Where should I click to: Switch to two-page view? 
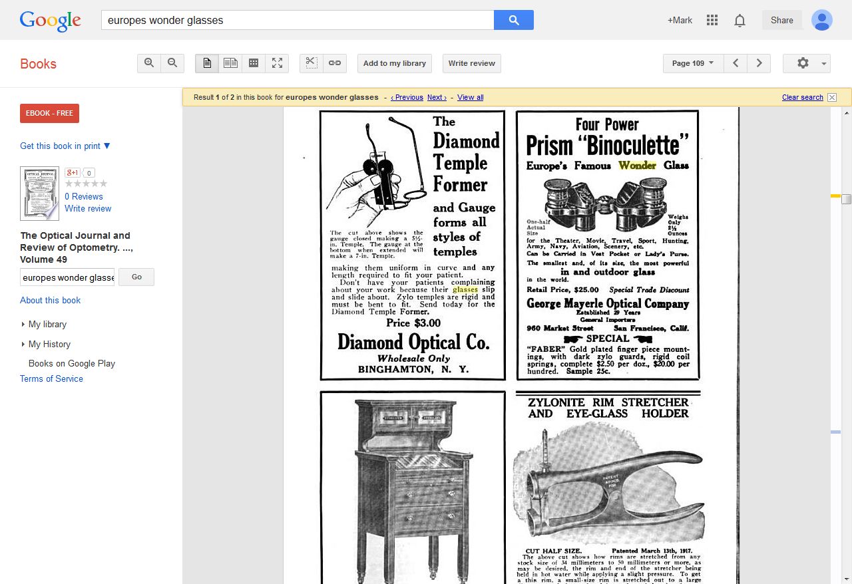[x=230, y=63]
